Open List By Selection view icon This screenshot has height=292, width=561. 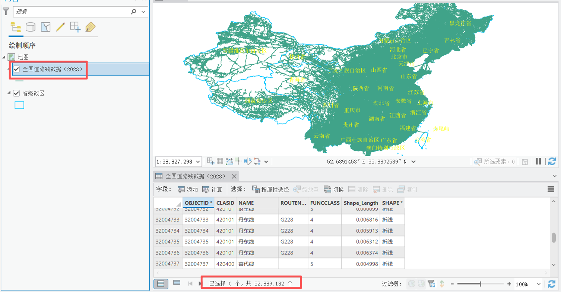point(45,27)
